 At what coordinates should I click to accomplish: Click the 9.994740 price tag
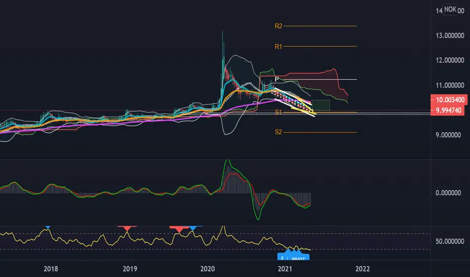447,110
